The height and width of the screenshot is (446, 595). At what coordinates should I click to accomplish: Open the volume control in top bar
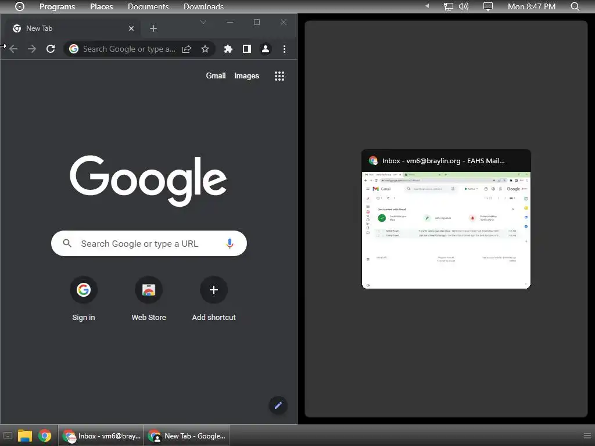coord(464,6)
